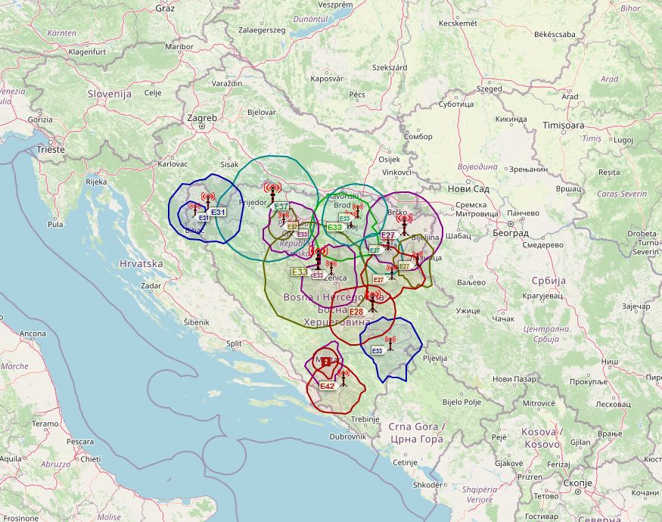Click the blue E33 label in the southeastern area
The image size is (662, 522).
pyautogui.click(x=377, y=350)
